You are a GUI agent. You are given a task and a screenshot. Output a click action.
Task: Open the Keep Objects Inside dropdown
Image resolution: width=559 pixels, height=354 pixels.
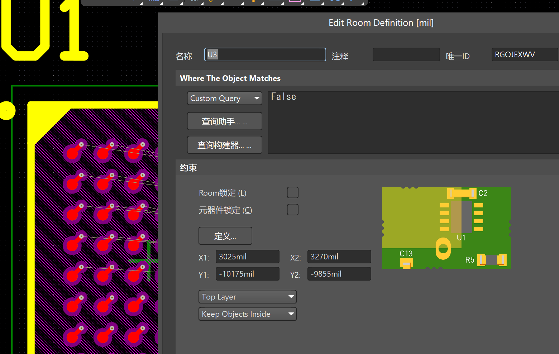(247, 314)
